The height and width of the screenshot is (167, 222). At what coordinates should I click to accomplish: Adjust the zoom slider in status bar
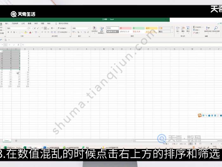(211, 144)
